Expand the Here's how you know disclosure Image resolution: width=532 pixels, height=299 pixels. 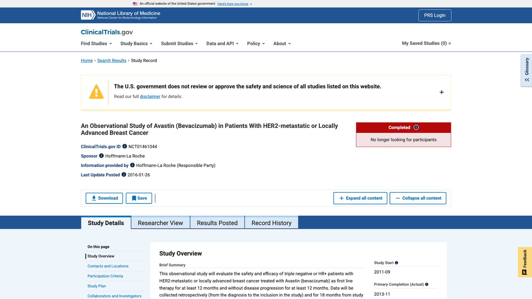click(x=235, y=4)
